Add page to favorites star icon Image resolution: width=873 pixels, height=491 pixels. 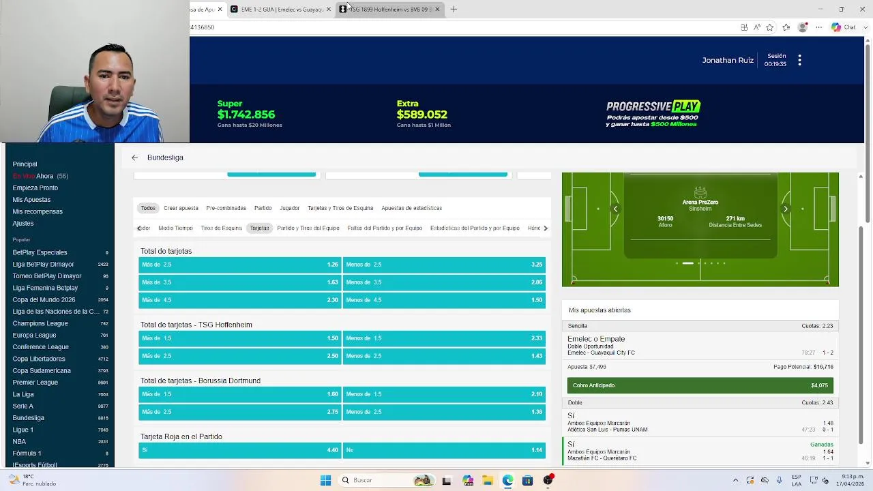pos(770,27)
